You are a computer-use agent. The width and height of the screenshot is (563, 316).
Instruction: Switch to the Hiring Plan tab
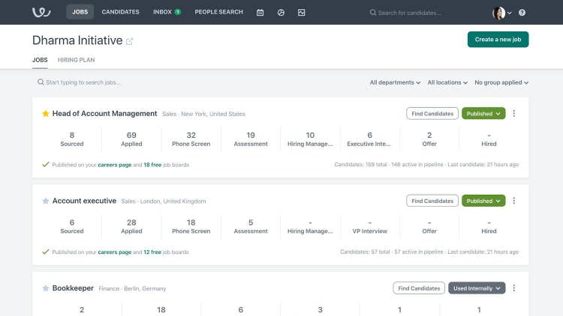click(x=76, y=60)
